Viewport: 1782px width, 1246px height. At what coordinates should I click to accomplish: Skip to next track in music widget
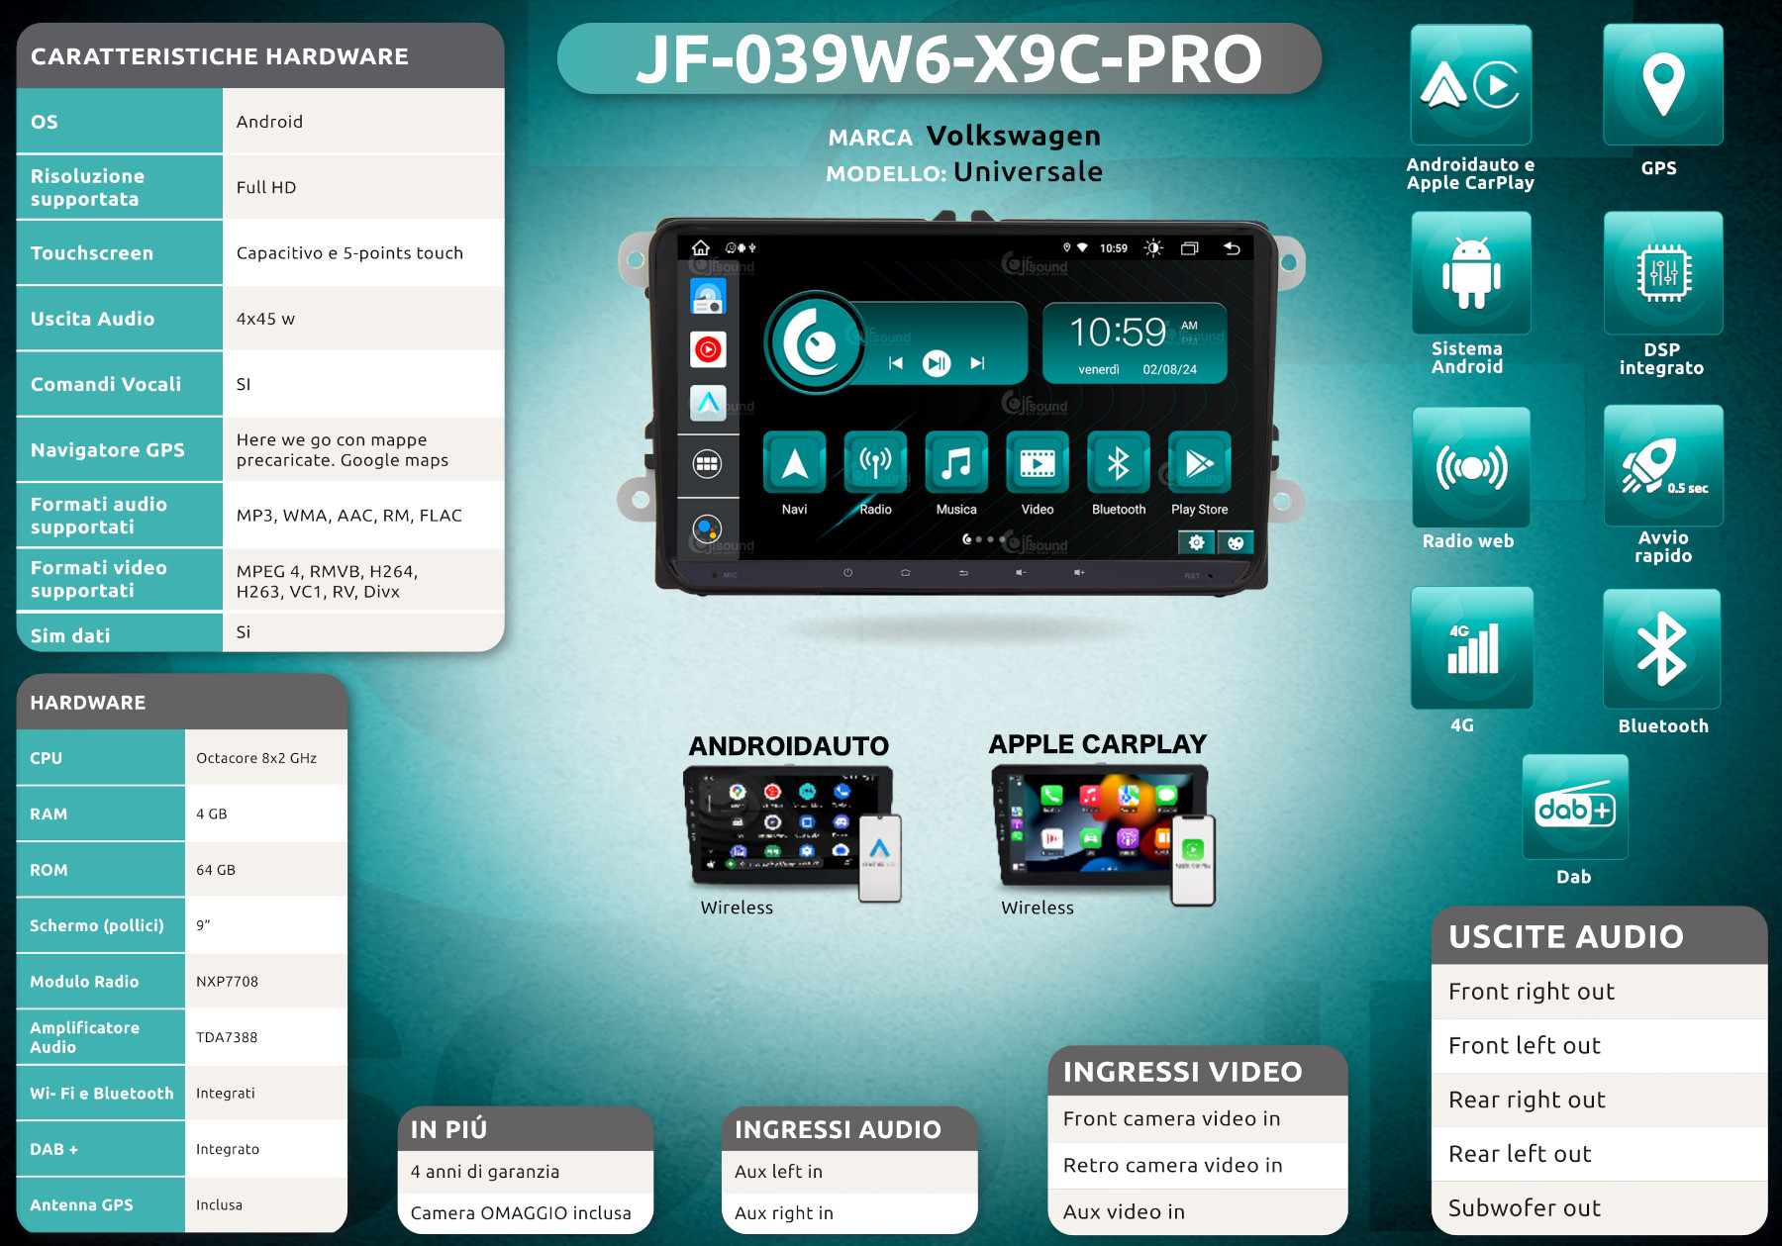(x=977, y=363)
